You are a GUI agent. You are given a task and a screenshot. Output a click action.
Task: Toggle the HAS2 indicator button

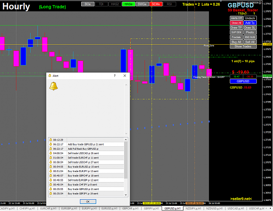(x=115, y=4)
